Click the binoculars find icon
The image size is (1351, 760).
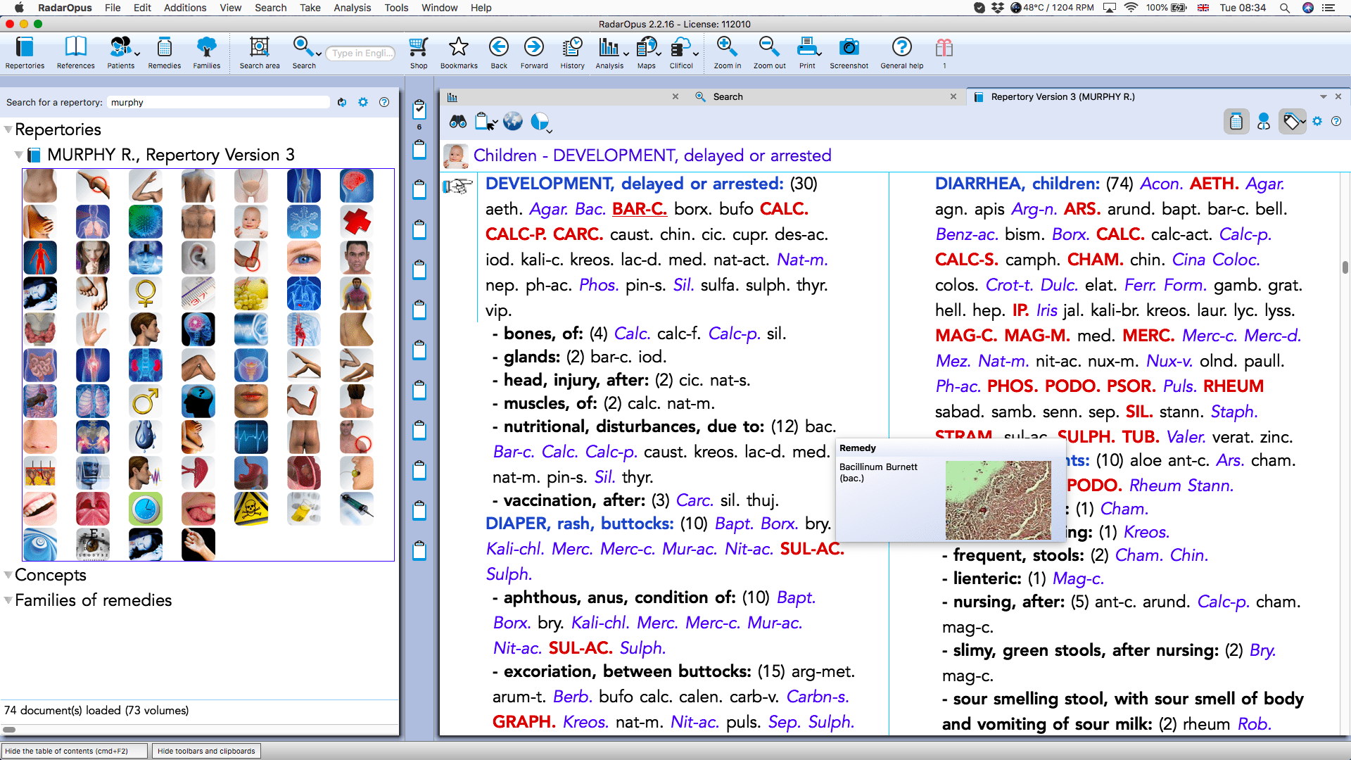458,122
